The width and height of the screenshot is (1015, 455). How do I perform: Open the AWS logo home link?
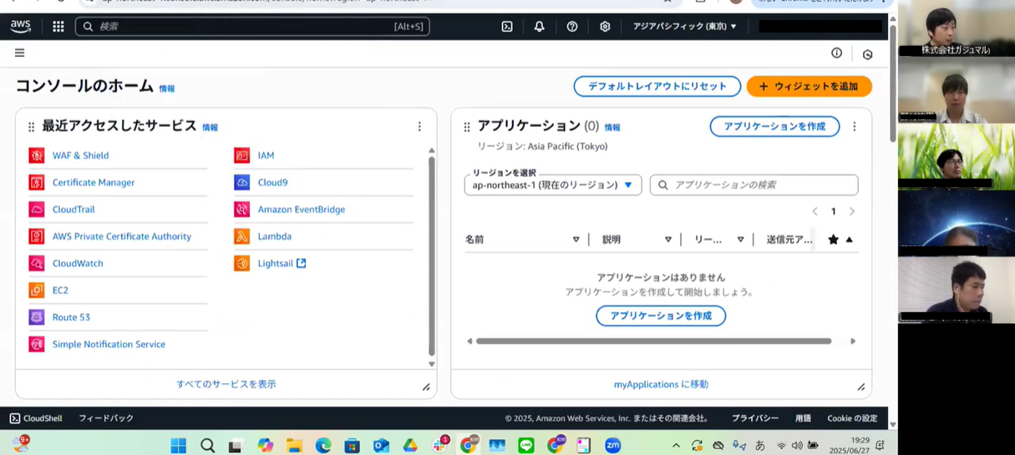tap(21, 26)
